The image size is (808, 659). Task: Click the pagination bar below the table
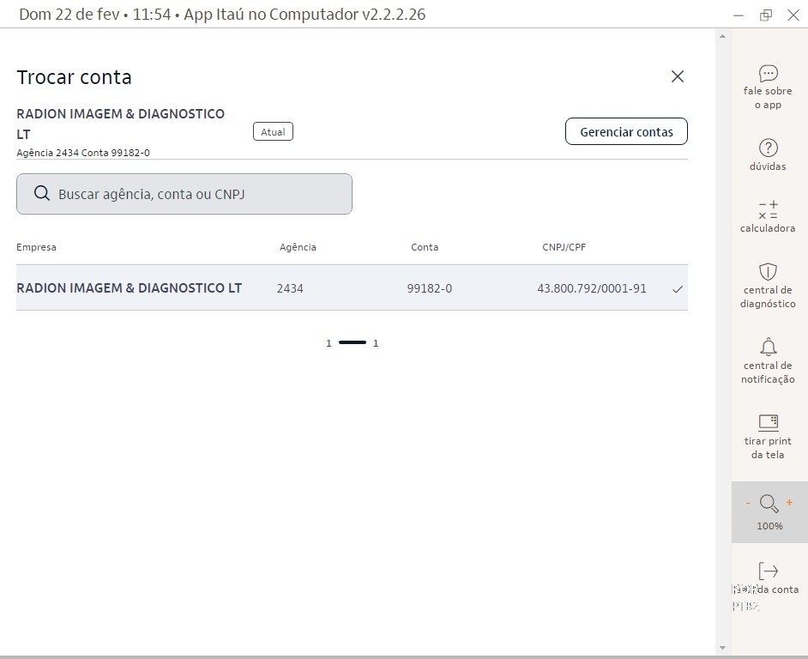click(352, 343)
